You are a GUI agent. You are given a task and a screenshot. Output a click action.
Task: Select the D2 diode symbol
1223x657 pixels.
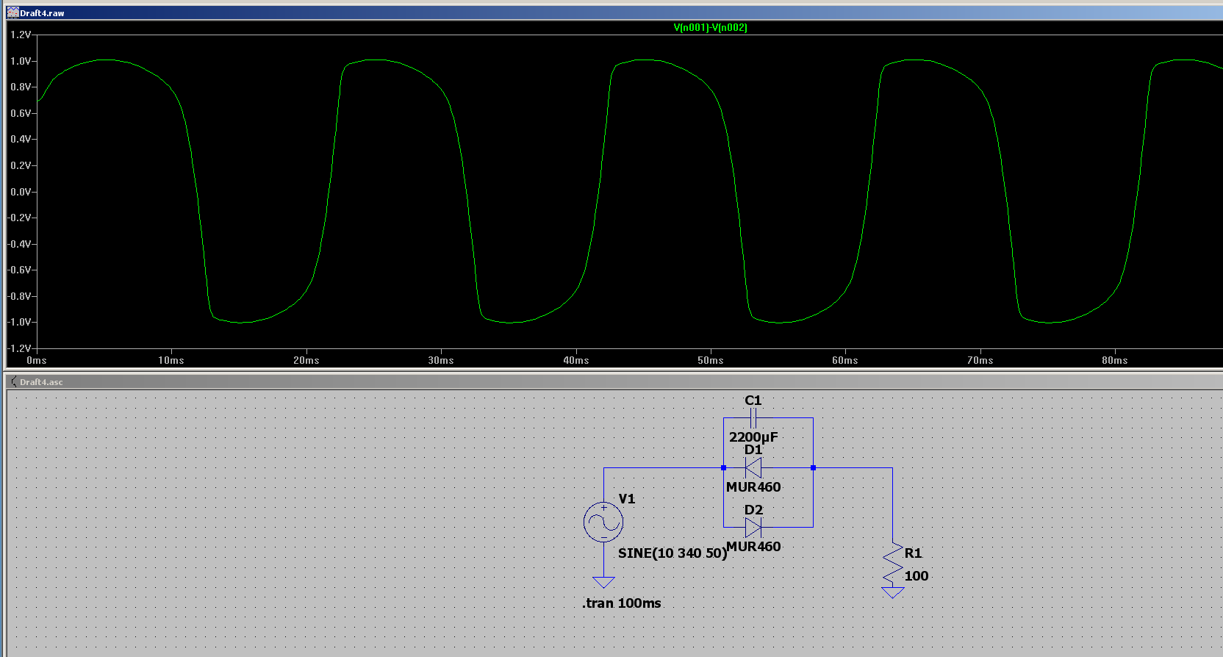point(753,527)
